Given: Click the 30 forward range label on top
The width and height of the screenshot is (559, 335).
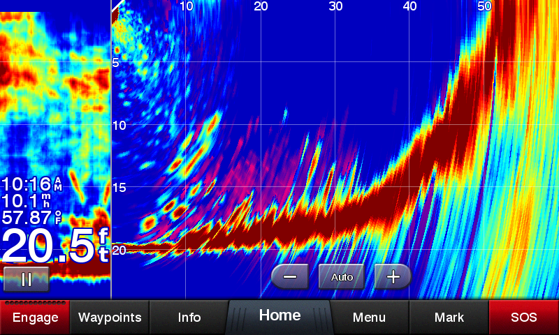Looking at the screenshot, I should tap(335, 6).
